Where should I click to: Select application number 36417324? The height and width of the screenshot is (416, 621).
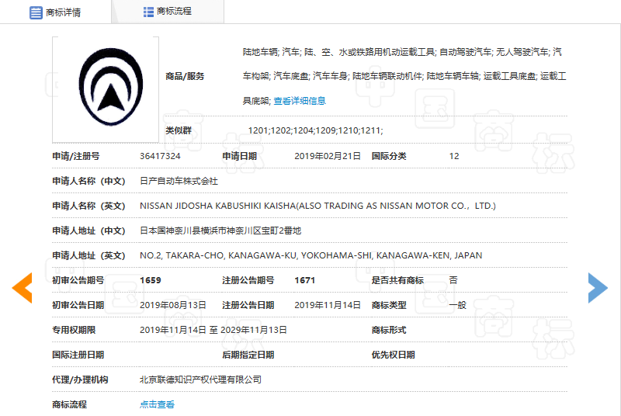[160, 156]
